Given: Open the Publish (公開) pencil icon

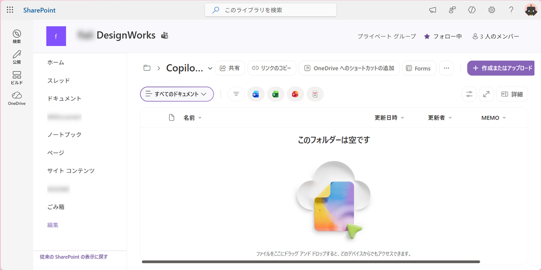Looking at the screenshot, I should tap(17, 57).
